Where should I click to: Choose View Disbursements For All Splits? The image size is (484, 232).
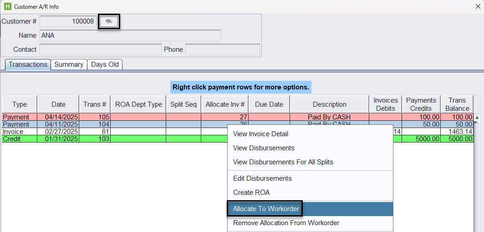(283, 162)
